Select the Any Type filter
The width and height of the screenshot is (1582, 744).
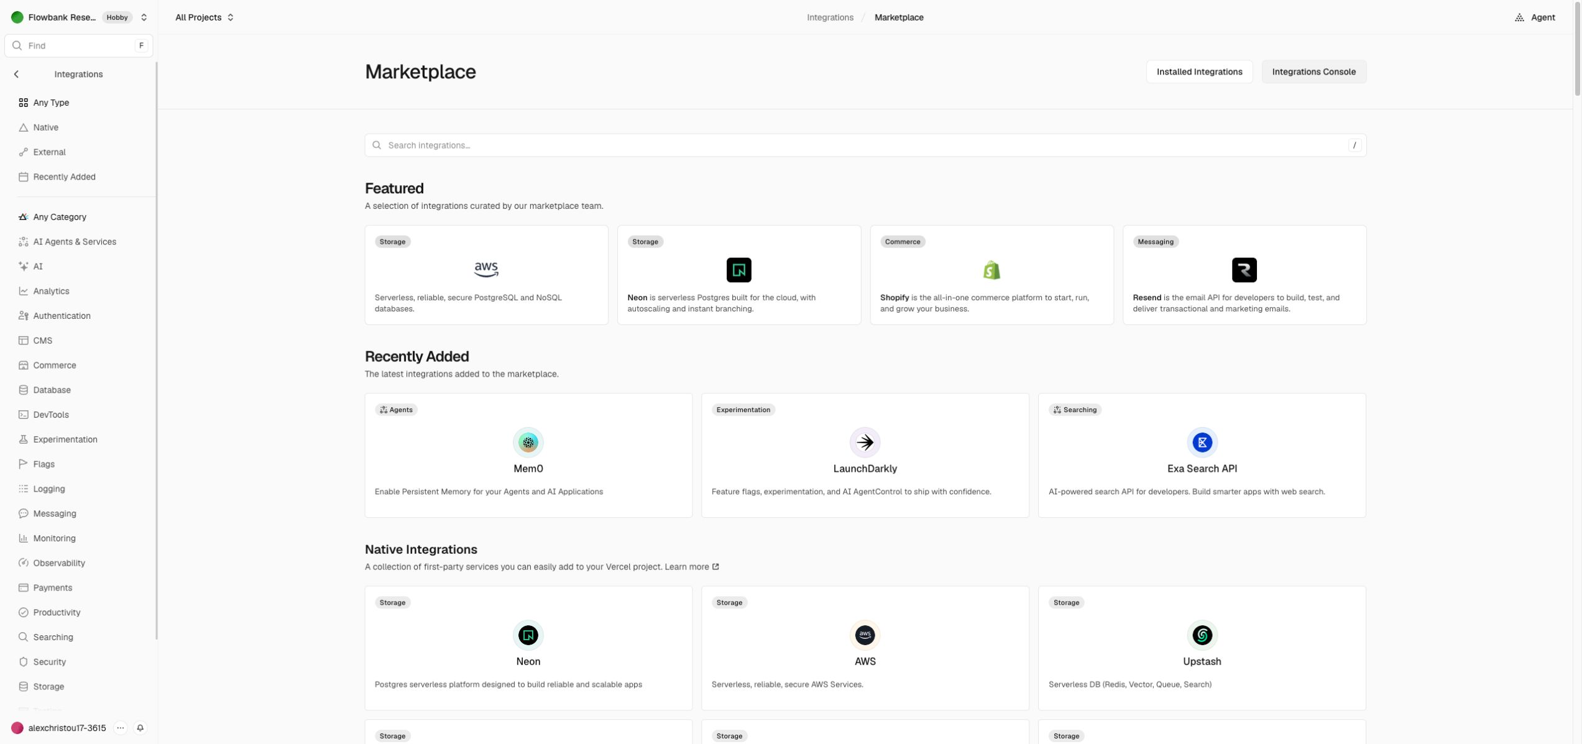click(78, 103)
